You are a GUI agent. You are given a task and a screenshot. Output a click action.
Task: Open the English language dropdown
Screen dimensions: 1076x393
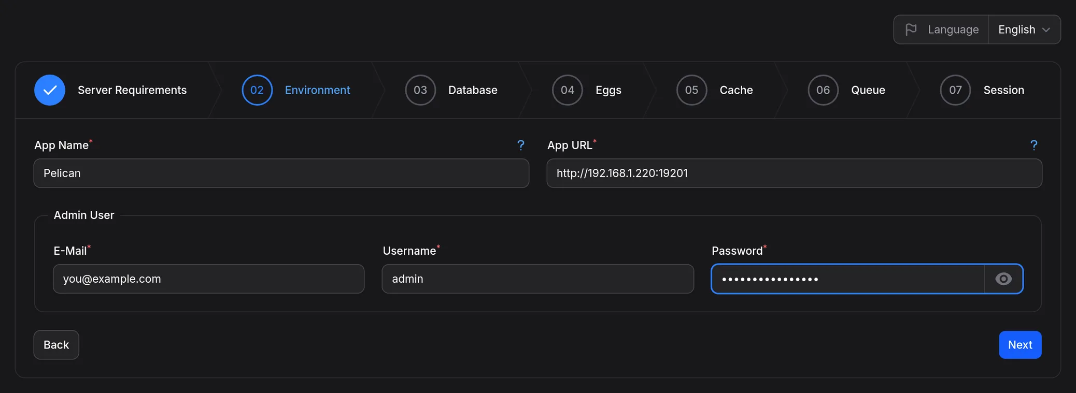tap(1024, 30)
